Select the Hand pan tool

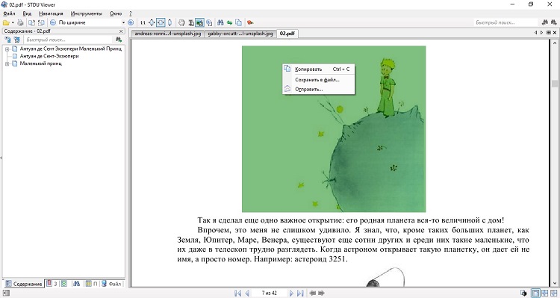click(x=181, y=22)
